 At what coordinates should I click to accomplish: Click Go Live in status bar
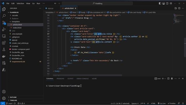pyautogui.click(x=162, y=103)
